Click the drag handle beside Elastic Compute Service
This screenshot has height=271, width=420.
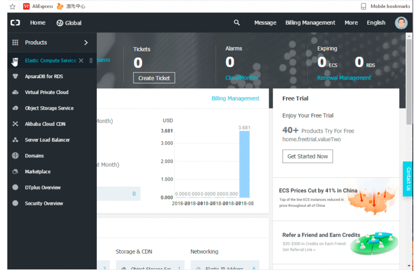pyautogui.click(x=91, y=61)
